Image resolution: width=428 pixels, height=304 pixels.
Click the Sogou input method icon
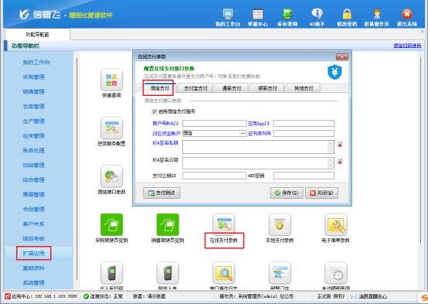click(424, 297)
